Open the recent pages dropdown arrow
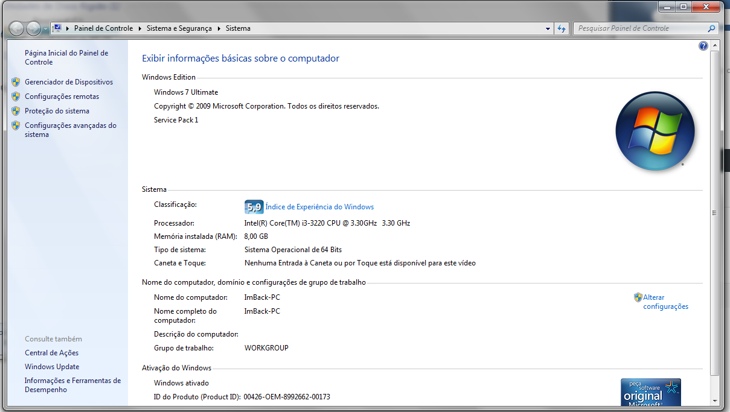The height and width of the screenshot is (412, 730). 46,29
